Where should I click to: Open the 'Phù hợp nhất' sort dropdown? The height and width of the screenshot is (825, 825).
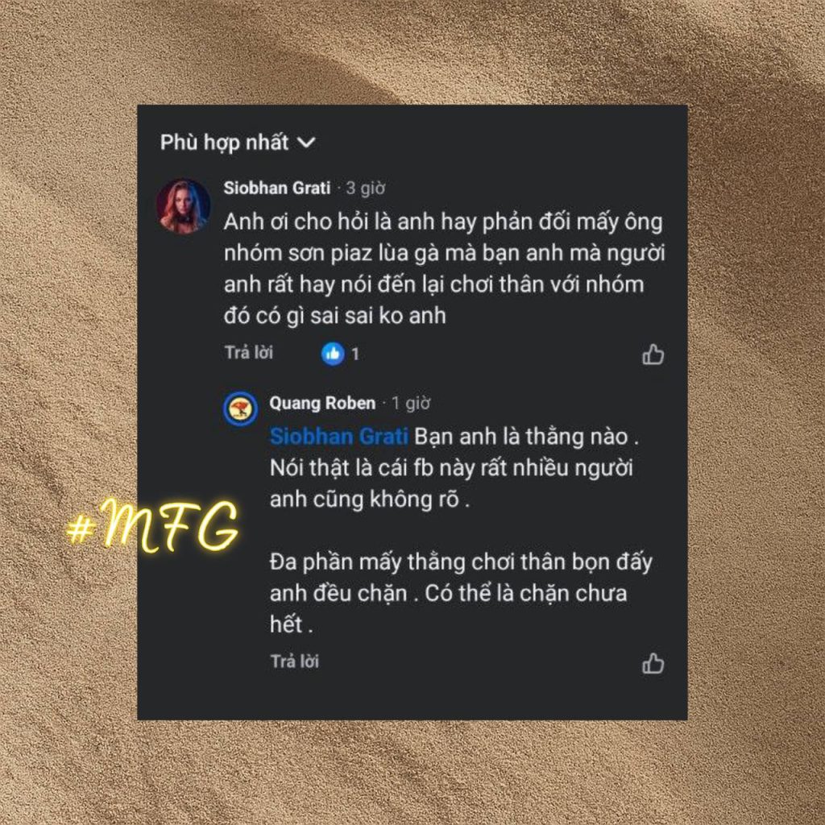(x=238, y=143)
